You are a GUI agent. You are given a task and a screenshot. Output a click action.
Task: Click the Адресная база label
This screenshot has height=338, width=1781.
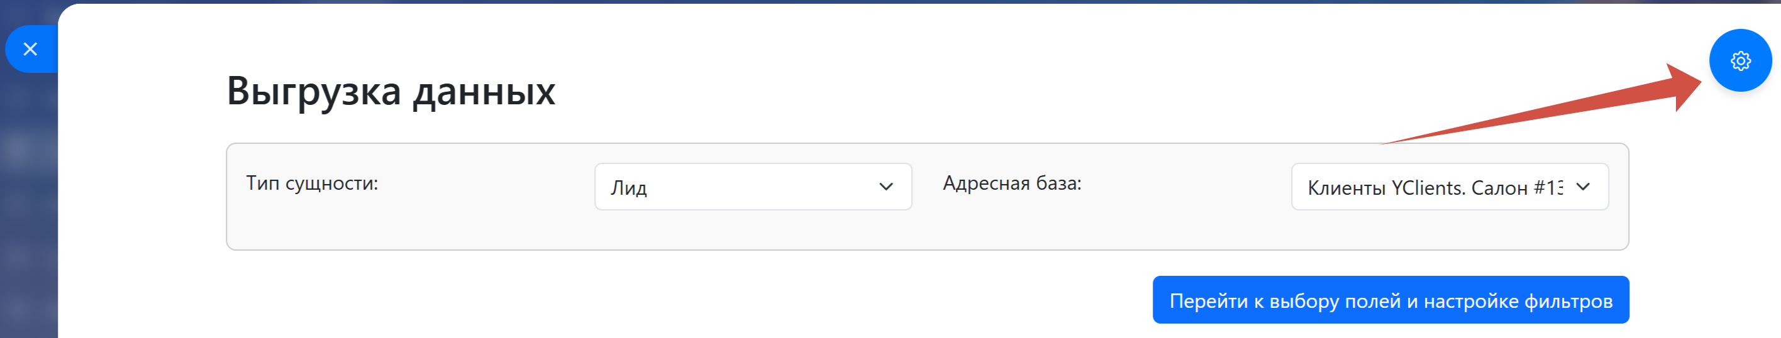1011,183
